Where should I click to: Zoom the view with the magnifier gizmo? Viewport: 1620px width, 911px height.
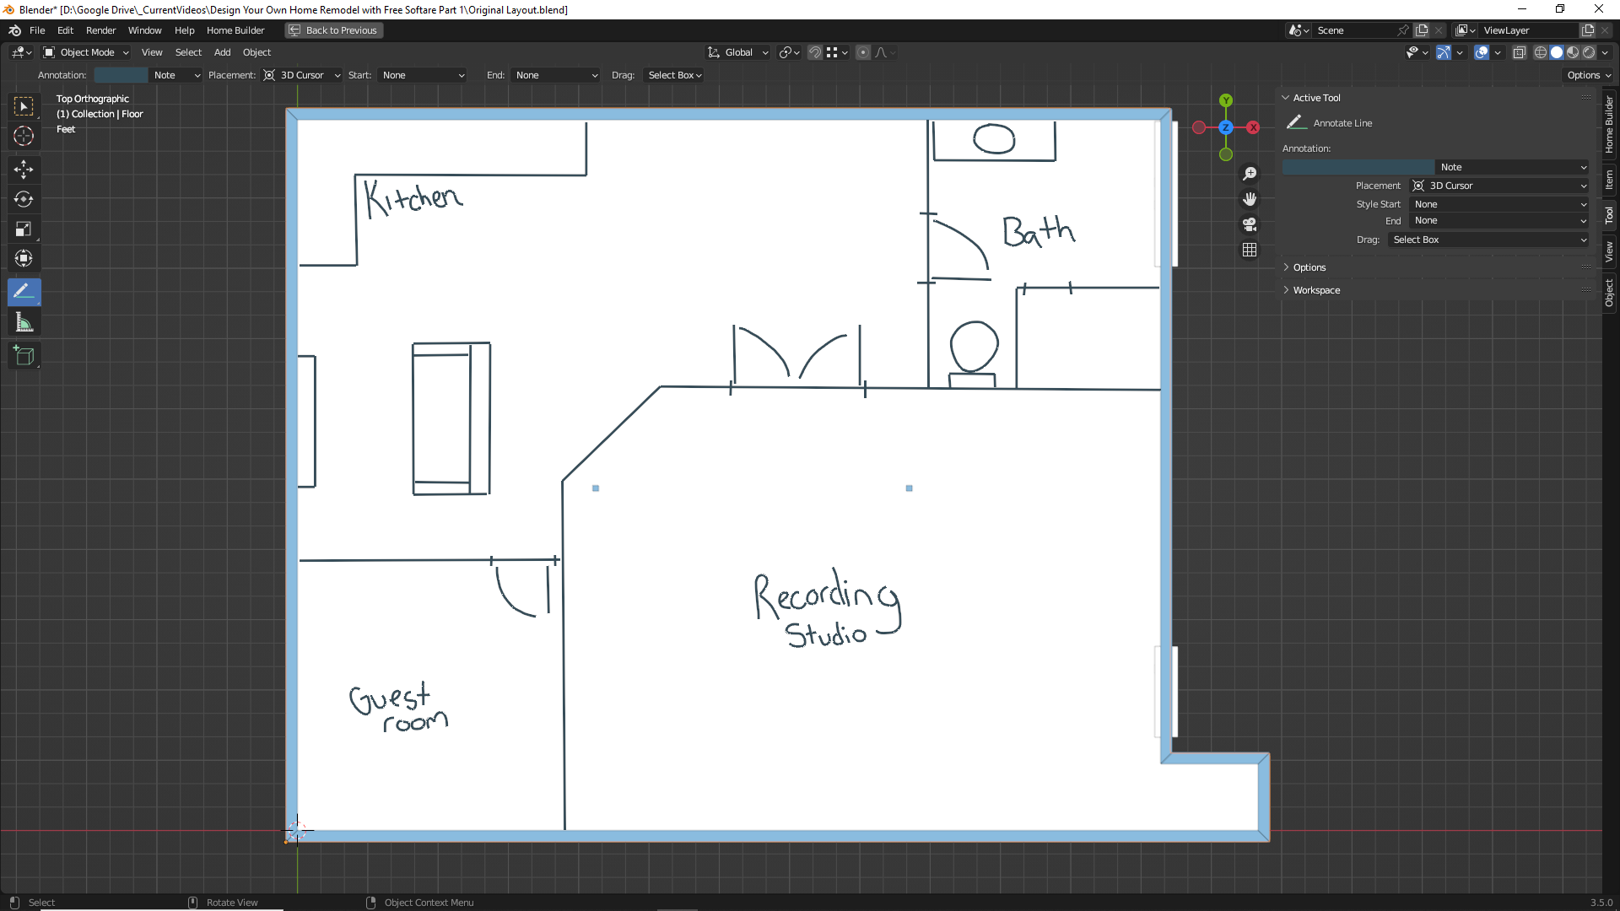click(1250, 173)
